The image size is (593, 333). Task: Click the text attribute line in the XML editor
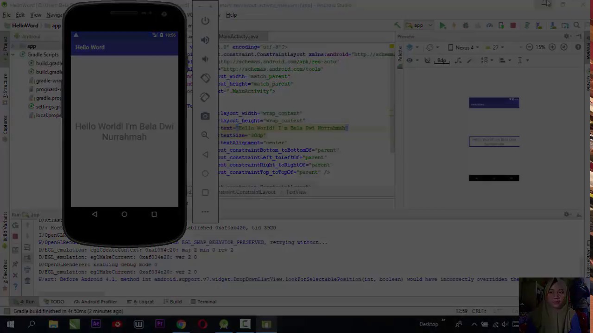283,128
